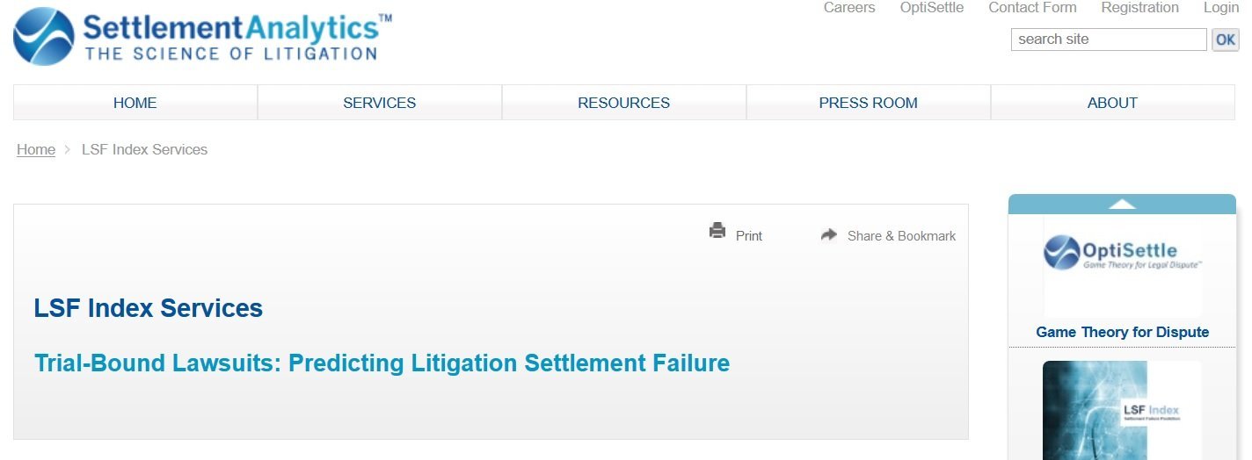Focus the search site input field
This screenshot has width=1252, height=460.
1109,40
